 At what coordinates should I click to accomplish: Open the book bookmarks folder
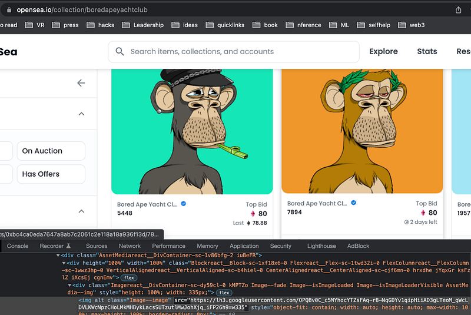[x=265, y=25]
